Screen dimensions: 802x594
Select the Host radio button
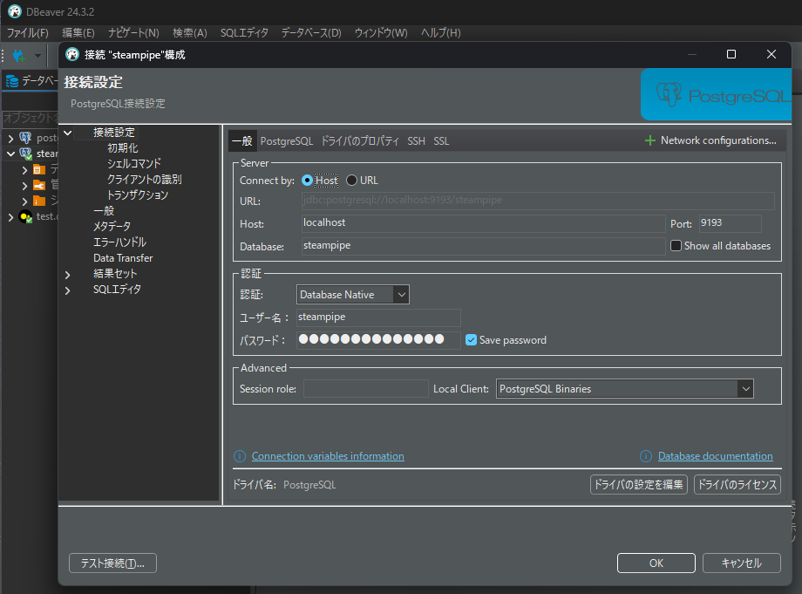(307, 181)
